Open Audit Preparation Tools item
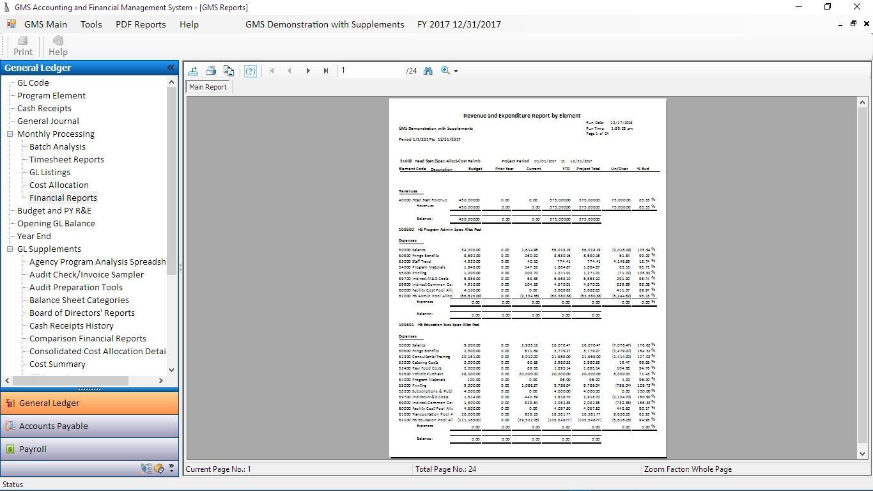 click(76, 287)
